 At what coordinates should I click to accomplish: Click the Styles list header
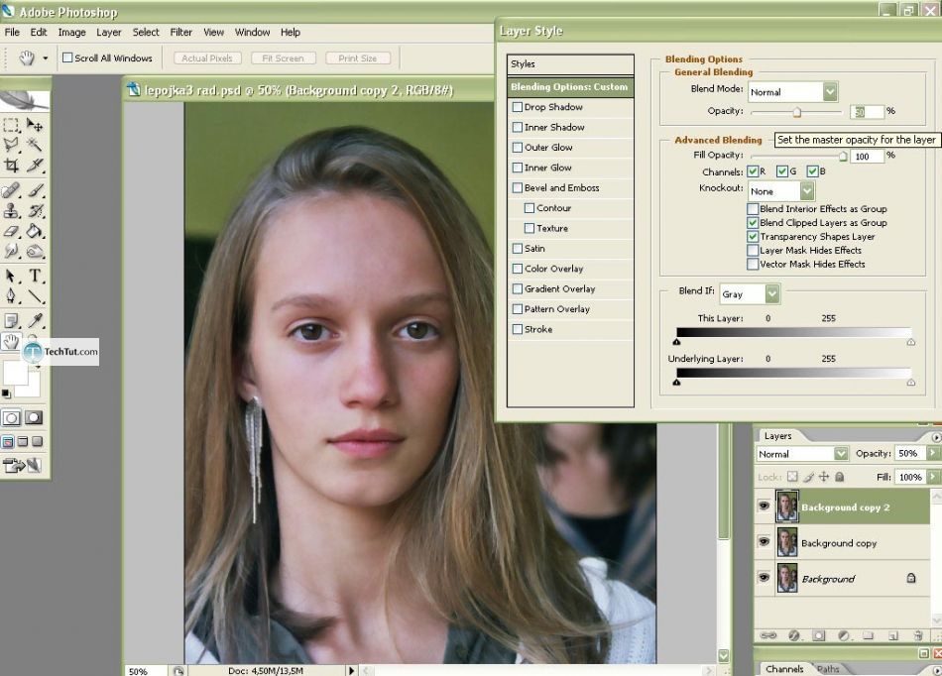point(570,64)
